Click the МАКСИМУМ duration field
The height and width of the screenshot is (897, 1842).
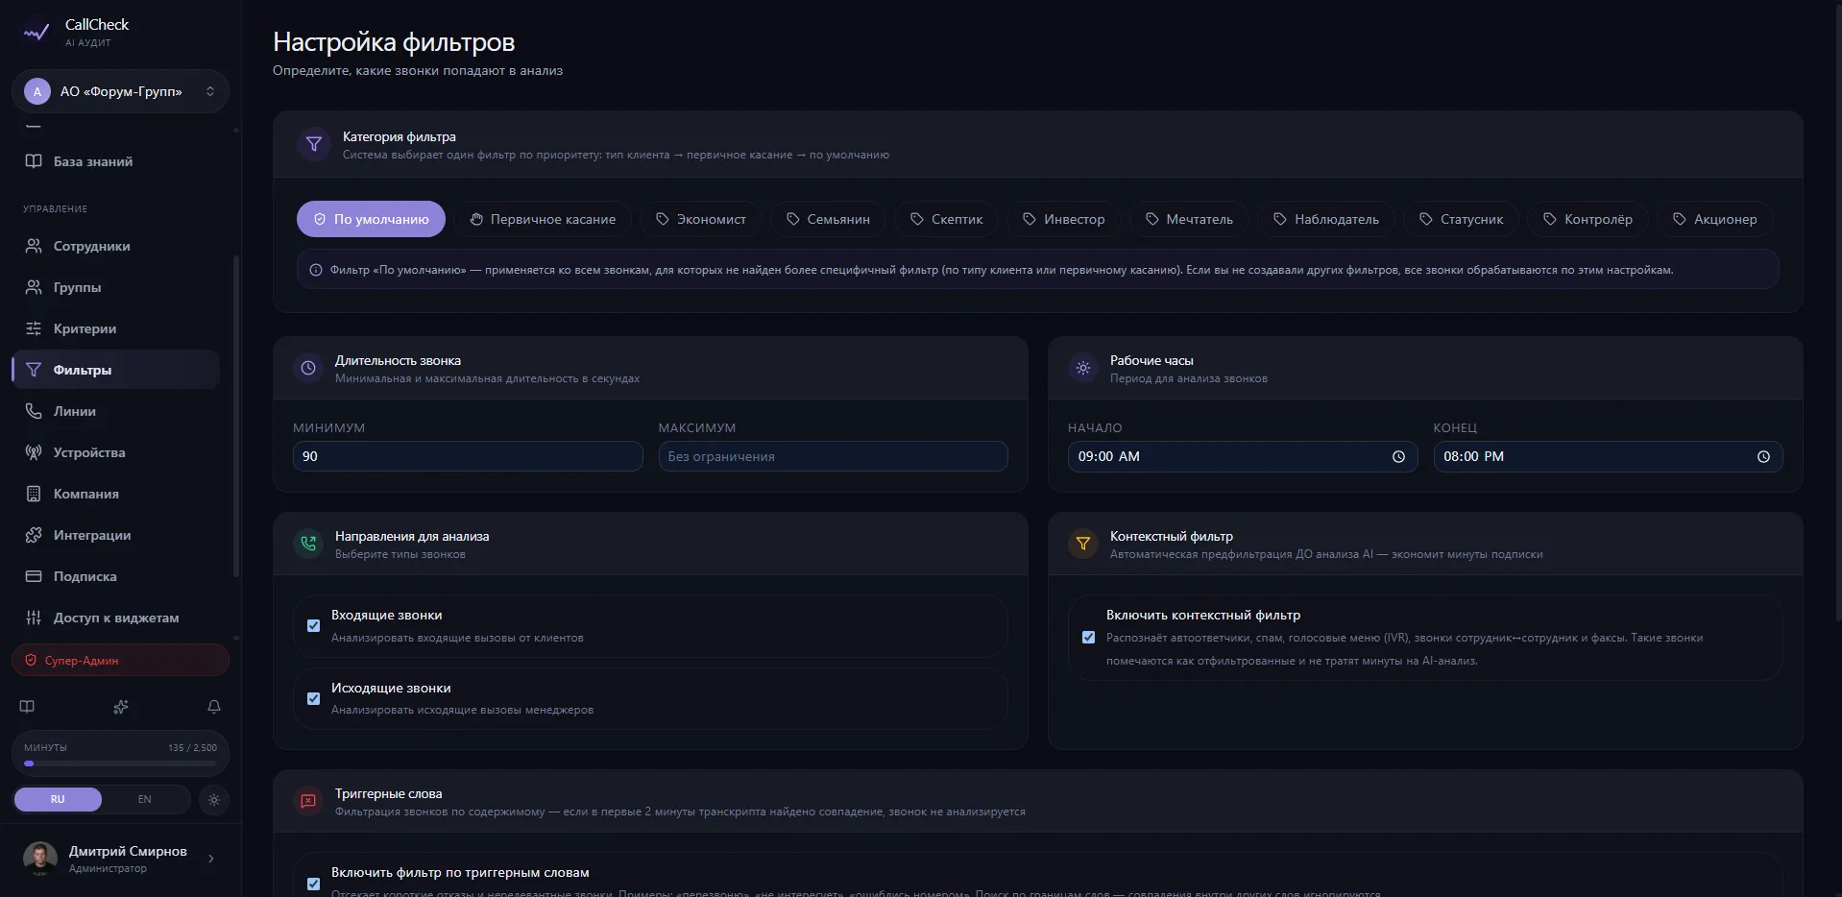coord(833,456)
